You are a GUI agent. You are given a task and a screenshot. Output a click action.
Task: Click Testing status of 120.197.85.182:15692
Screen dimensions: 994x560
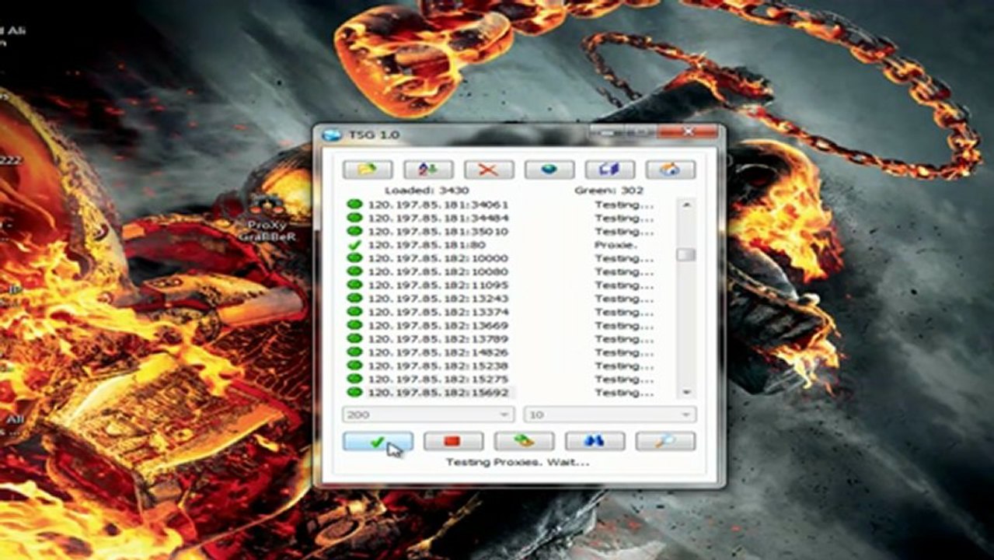click(x=624, y=393)
